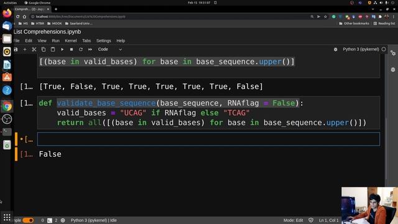Select the Comprehensions Jupyter browser tab

point(32,9)
